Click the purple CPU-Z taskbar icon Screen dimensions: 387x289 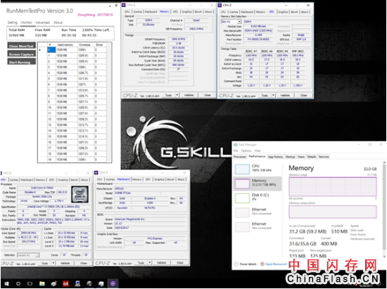point(113,284)
